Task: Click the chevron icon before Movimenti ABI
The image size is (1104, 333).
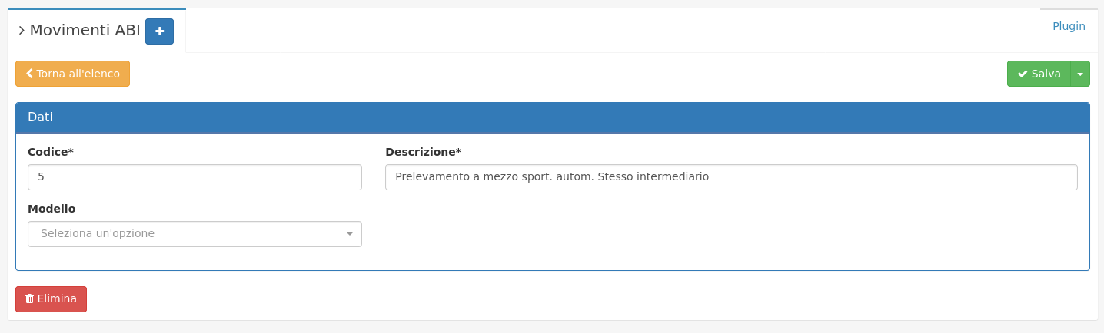Action: 22,31
